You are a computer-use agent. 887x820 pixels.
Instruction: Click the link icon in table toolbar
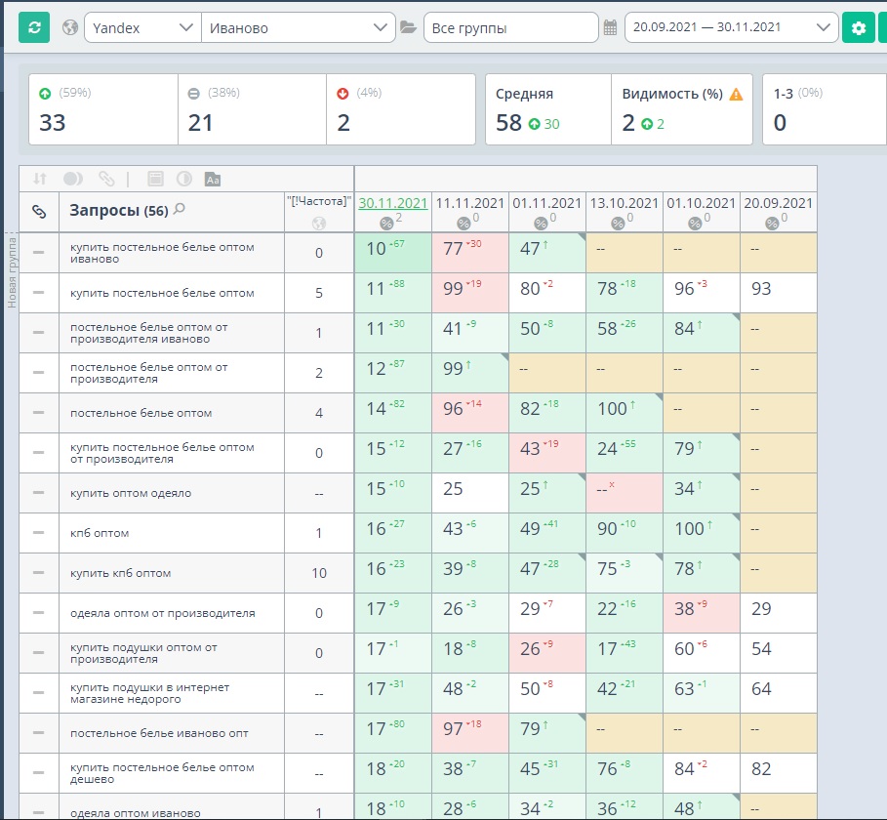106,179
